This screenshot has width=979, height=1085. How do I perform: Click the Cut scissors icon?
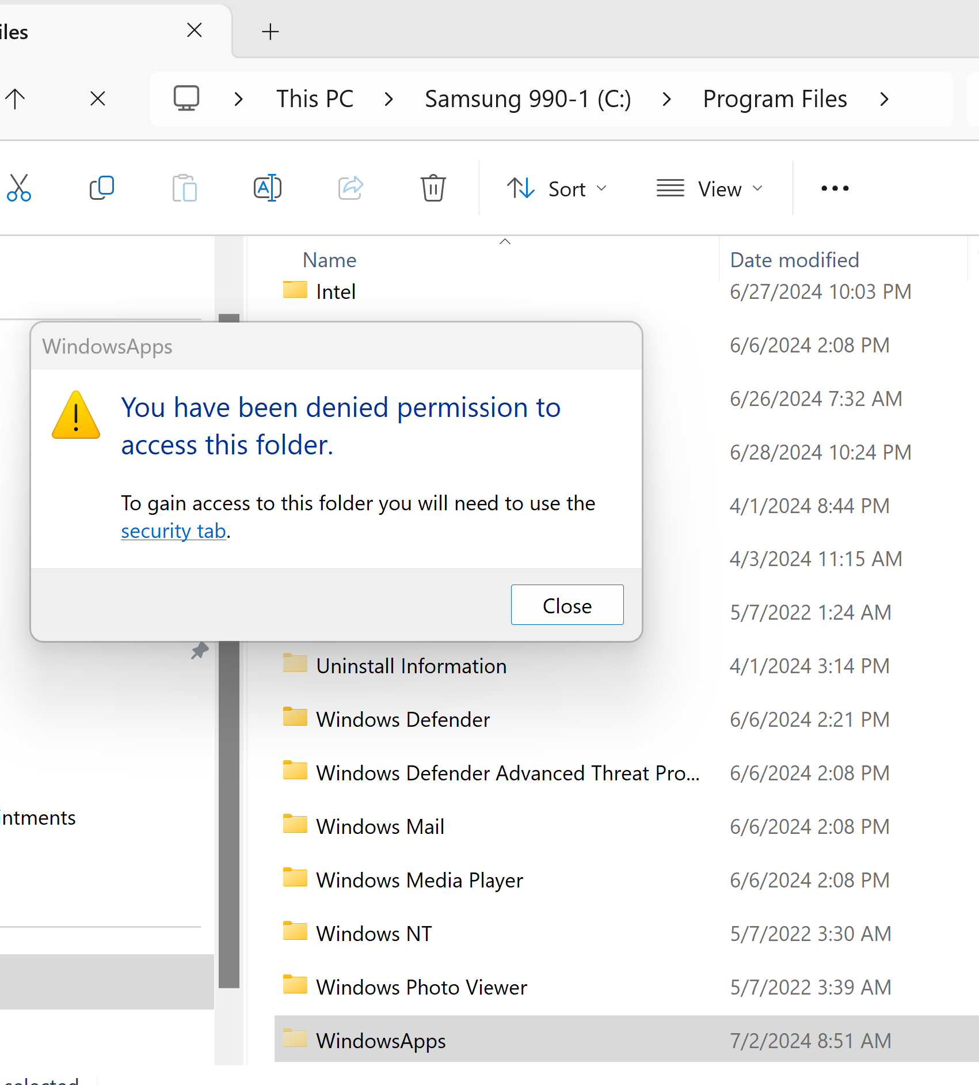[x=19, y=188]
